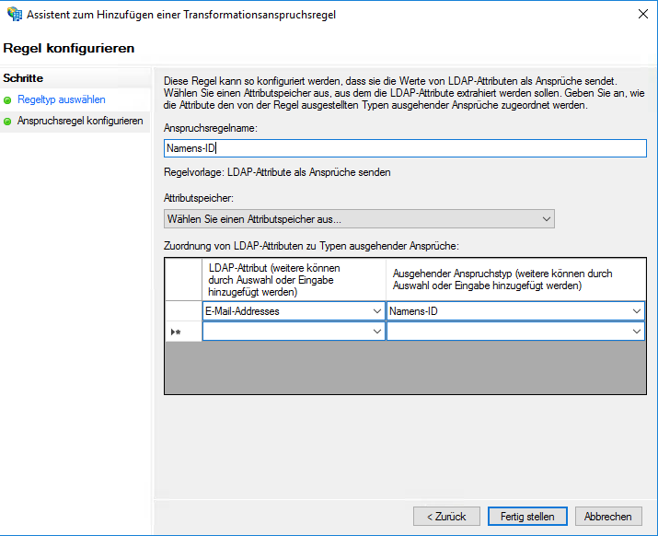
Task: Select the Anspruchsregel konfigurieren step
Action: pos(80,122)
